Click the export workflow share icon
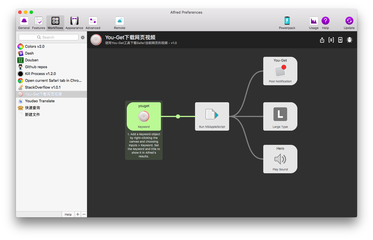 point(322,40)
